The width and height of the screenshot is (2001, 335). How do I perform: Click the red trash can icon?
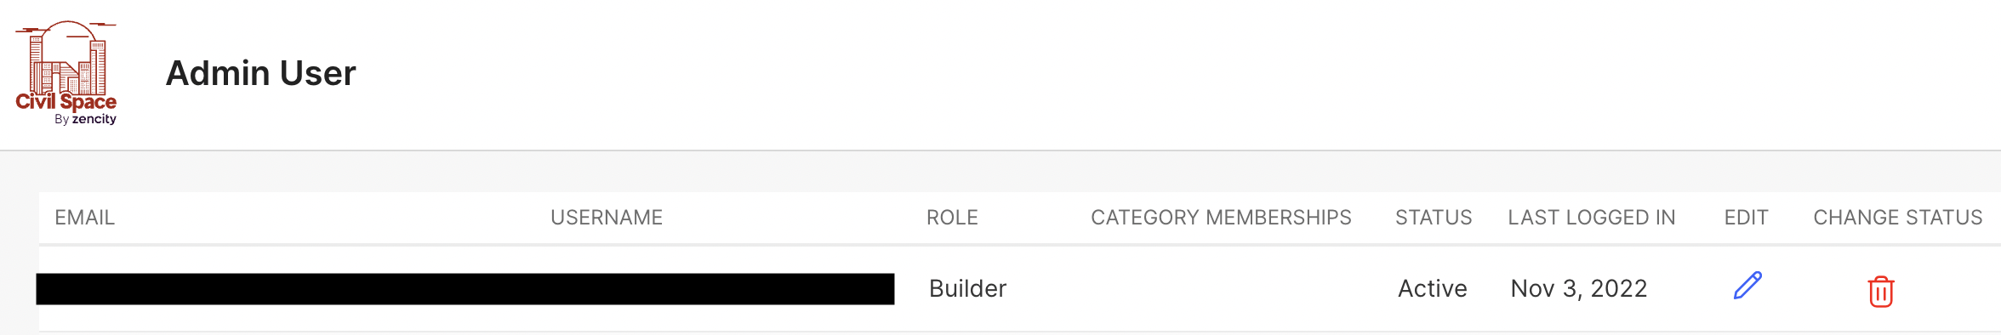pyautogui.click(x=1880, y=291)
